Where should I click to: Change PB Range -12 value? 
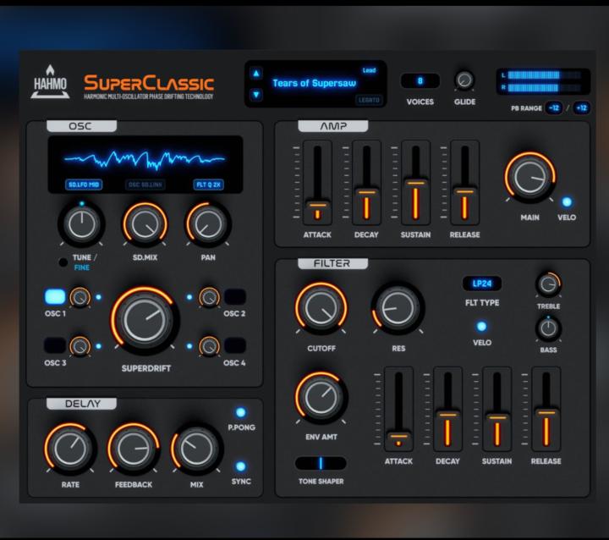click(554, 107)
